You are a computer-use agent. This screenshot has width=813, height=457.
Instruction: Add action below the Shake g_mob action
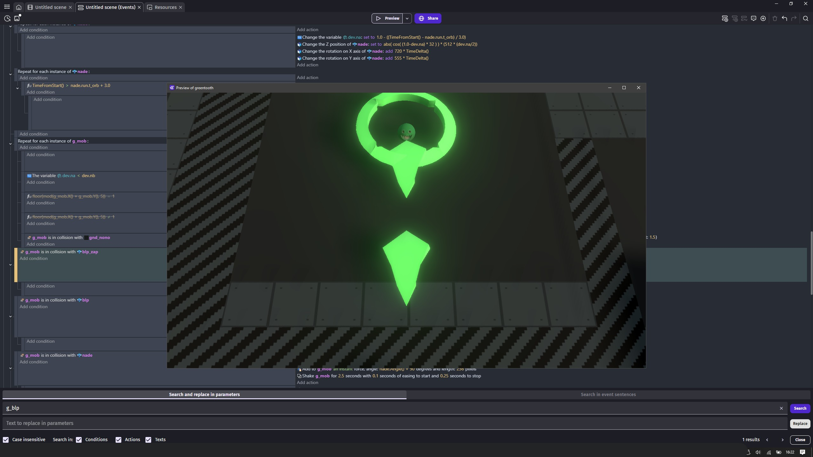coord(307,383)
